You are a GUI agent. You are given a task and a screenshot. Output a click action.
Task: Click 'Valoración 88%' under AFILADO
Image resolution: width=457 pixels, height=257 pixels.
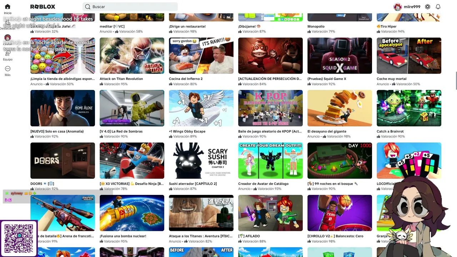[x=252, y=242]
